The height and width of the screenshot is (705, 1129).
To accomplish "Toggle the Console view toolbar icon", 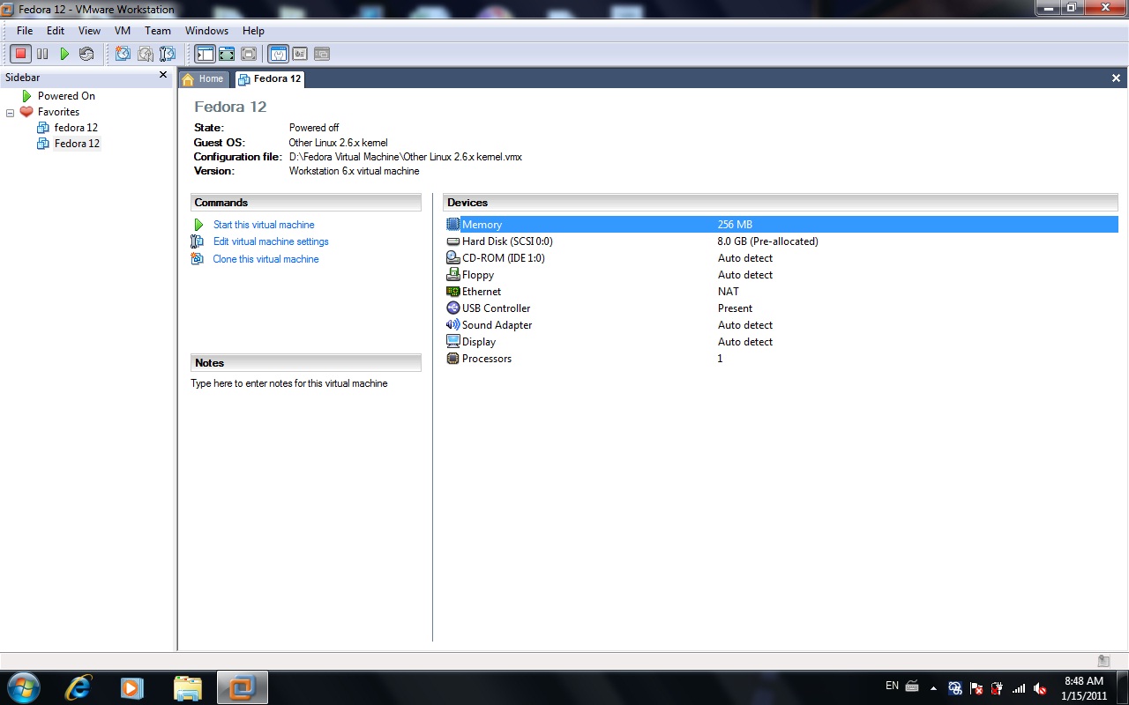I will click(x=321, y=54).
